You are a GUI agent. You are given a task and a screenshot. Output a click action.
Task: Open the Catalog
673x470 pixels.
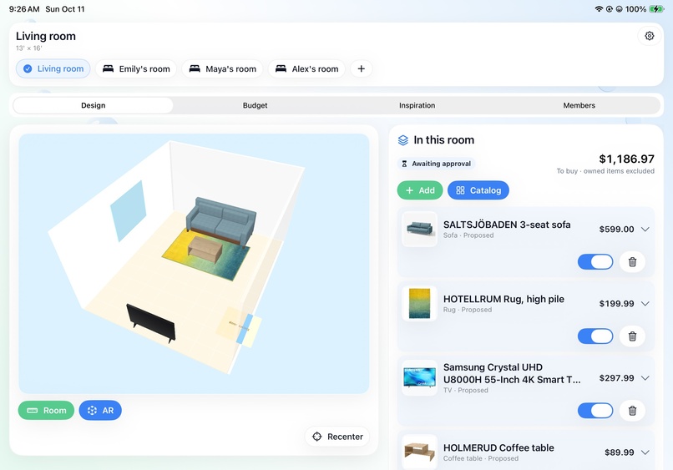pyautogui.click(x=478, y=190)
